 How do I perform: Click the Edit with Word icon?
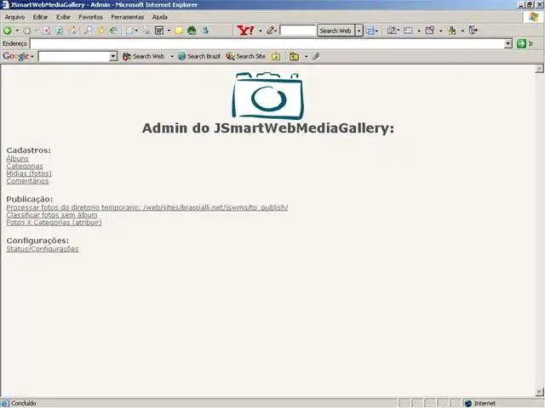pos(159,31)
